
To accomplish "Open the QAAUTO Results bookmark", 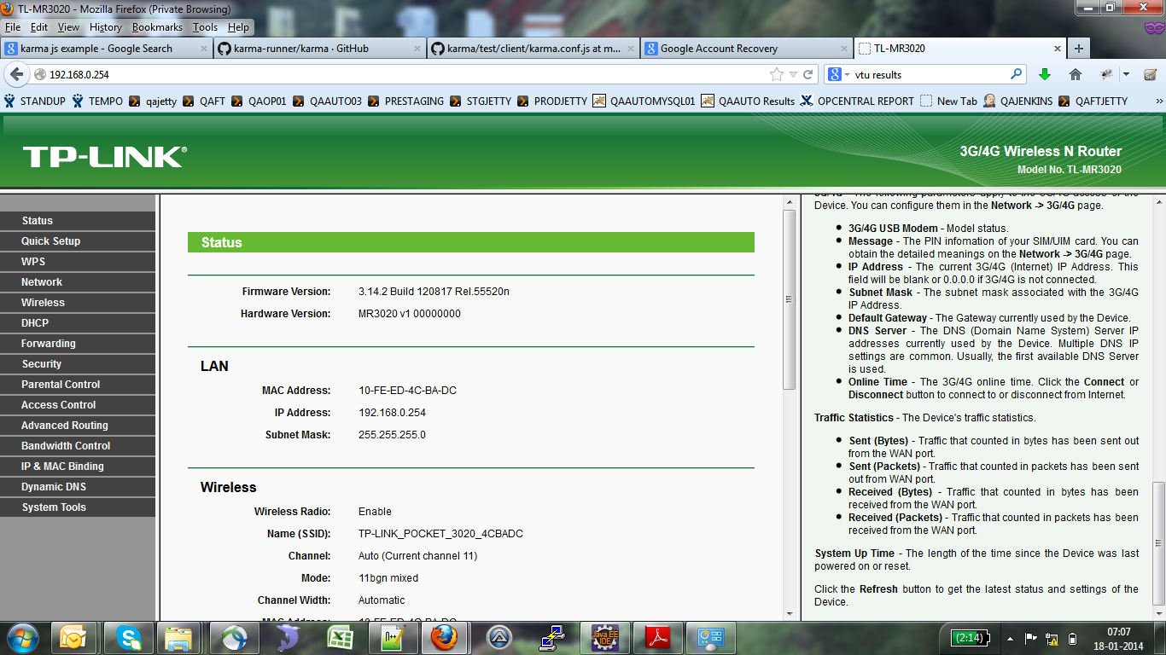I will [x=748, y=101].
